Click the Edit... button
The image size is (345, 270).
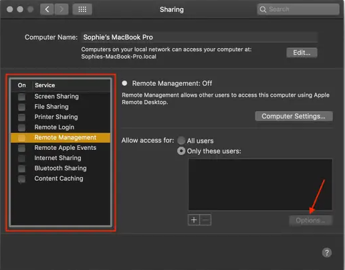point(302,53)
